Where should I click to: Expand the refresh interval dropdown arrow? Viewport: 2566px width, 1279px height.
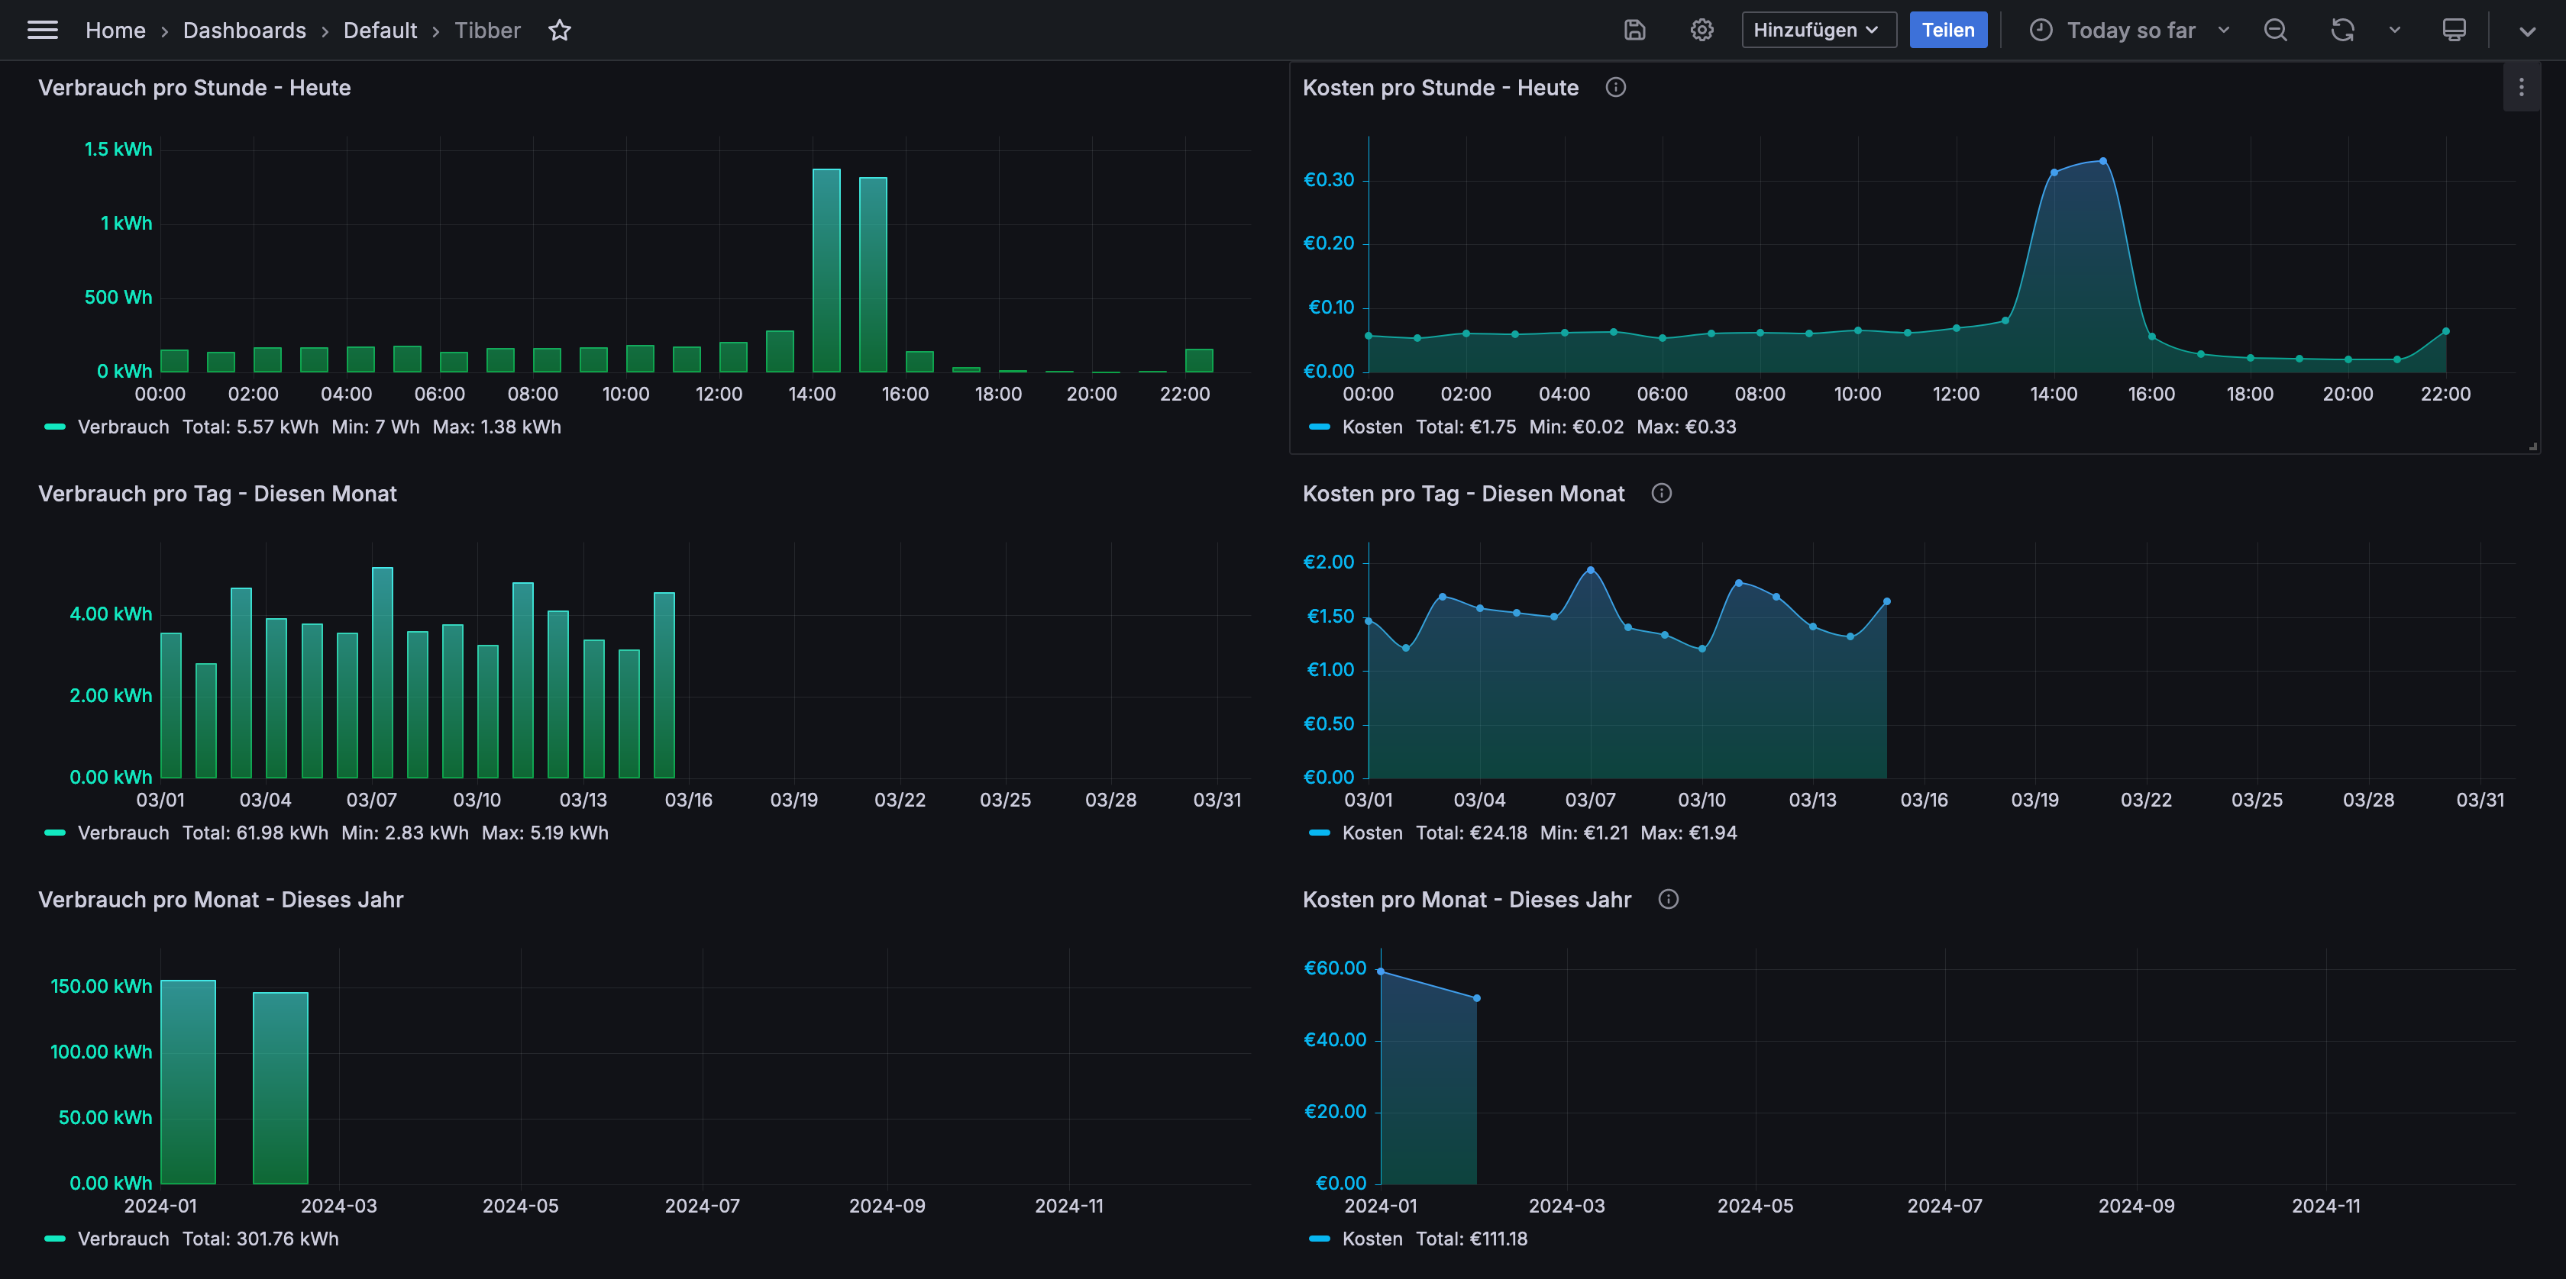(2395, 30)
